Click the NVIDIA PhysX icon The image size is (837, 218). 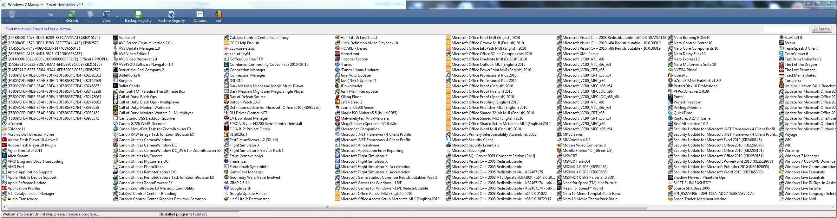[x=670, y=70]
